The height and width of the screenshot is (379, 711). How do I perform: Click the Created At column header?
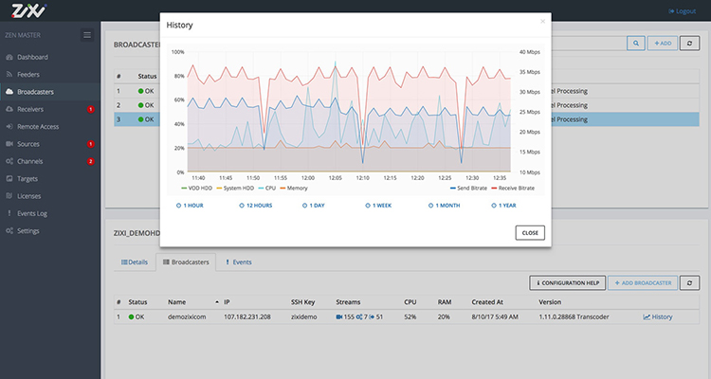tap(487, 302)
